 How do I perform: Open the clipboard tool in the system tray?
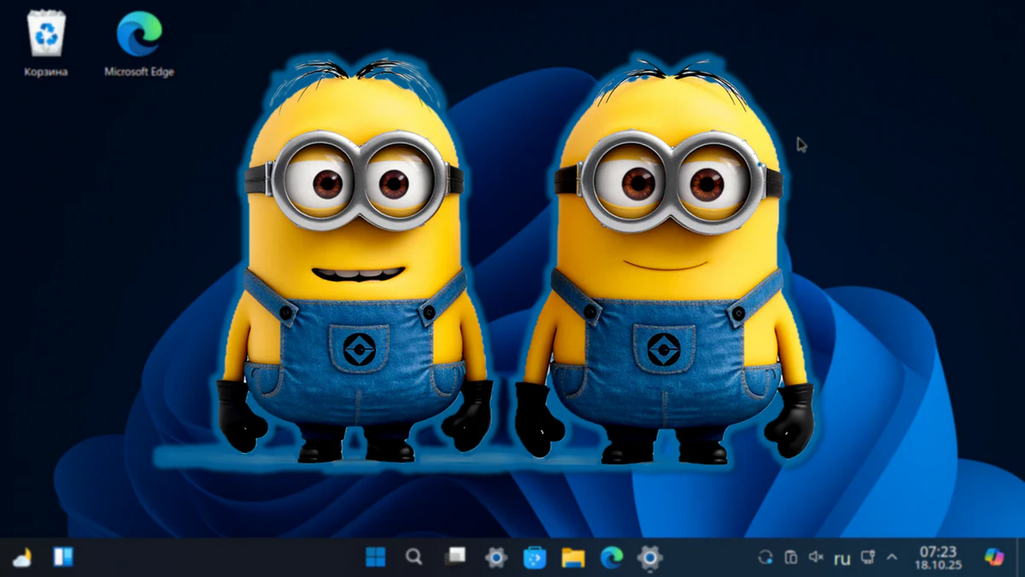[x=790, y=557]
